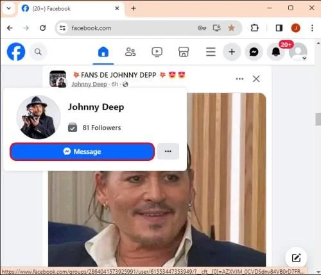Image resolution: width=321 pixels, height=275 pixels.
Task: Open the Video (Watch) tab
Action: coord(157,52)
